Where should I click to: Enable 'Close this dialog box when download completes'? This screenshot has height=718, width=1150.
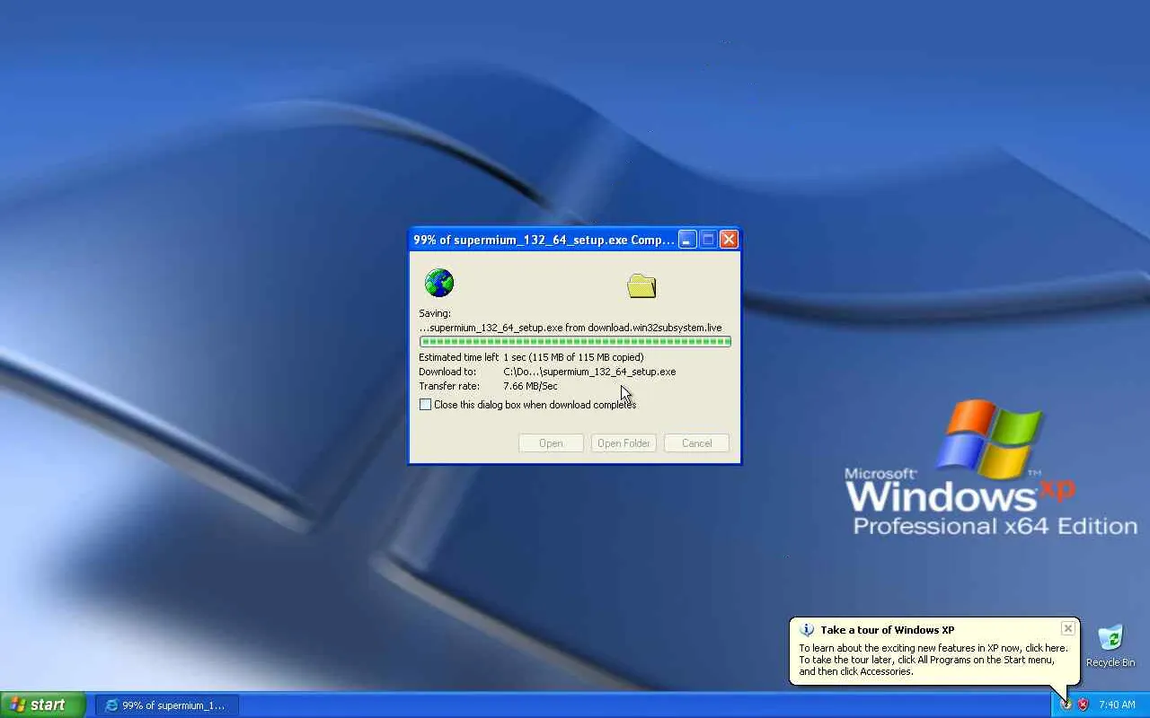(426, 405)
